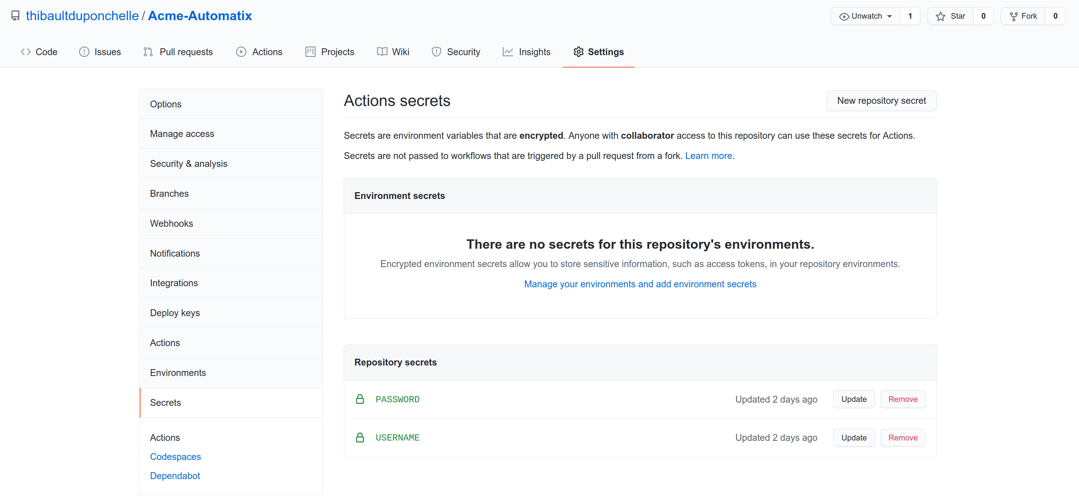The width and height of the screenshot is (1079, 496).
Task: Open the Options sidebar item
Action: [231, 104]
